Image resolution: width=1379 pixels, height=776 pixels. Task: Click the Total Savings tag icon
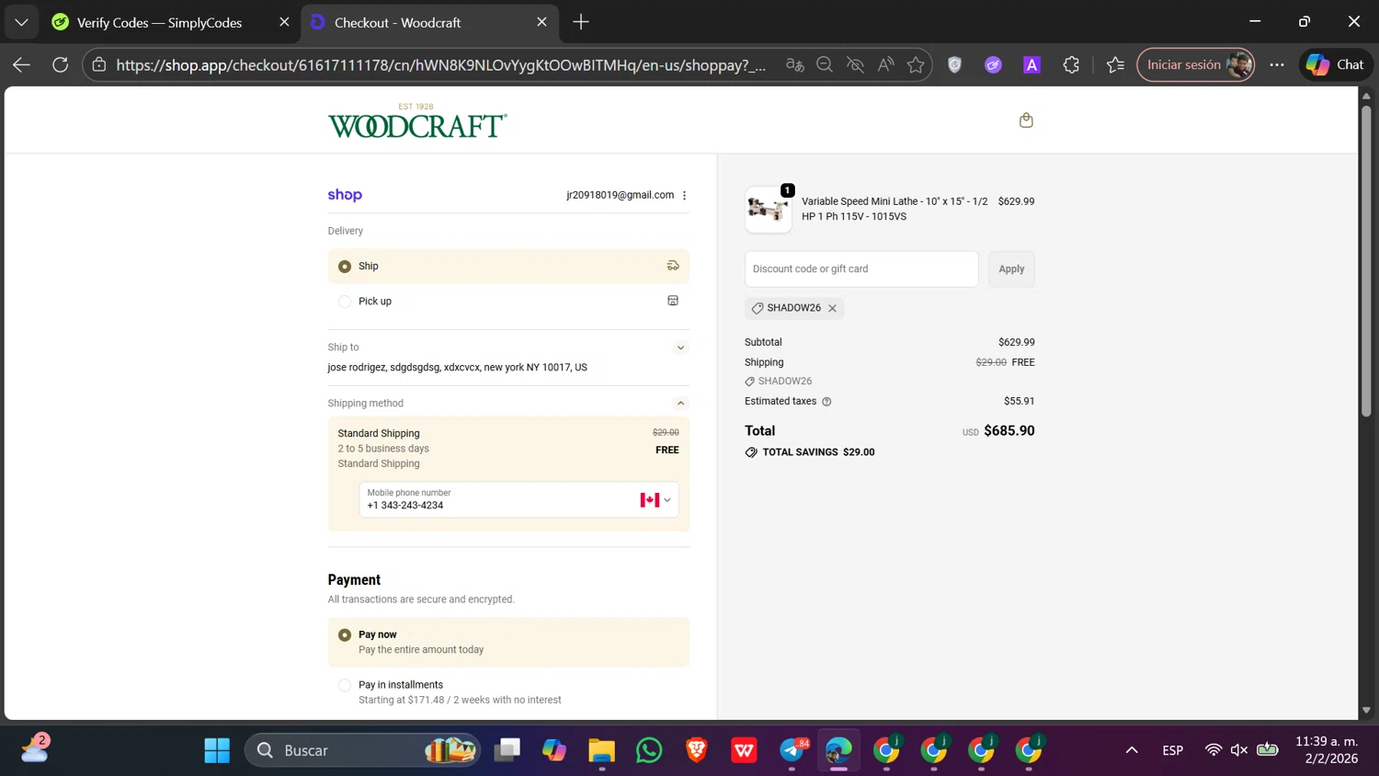751,452
